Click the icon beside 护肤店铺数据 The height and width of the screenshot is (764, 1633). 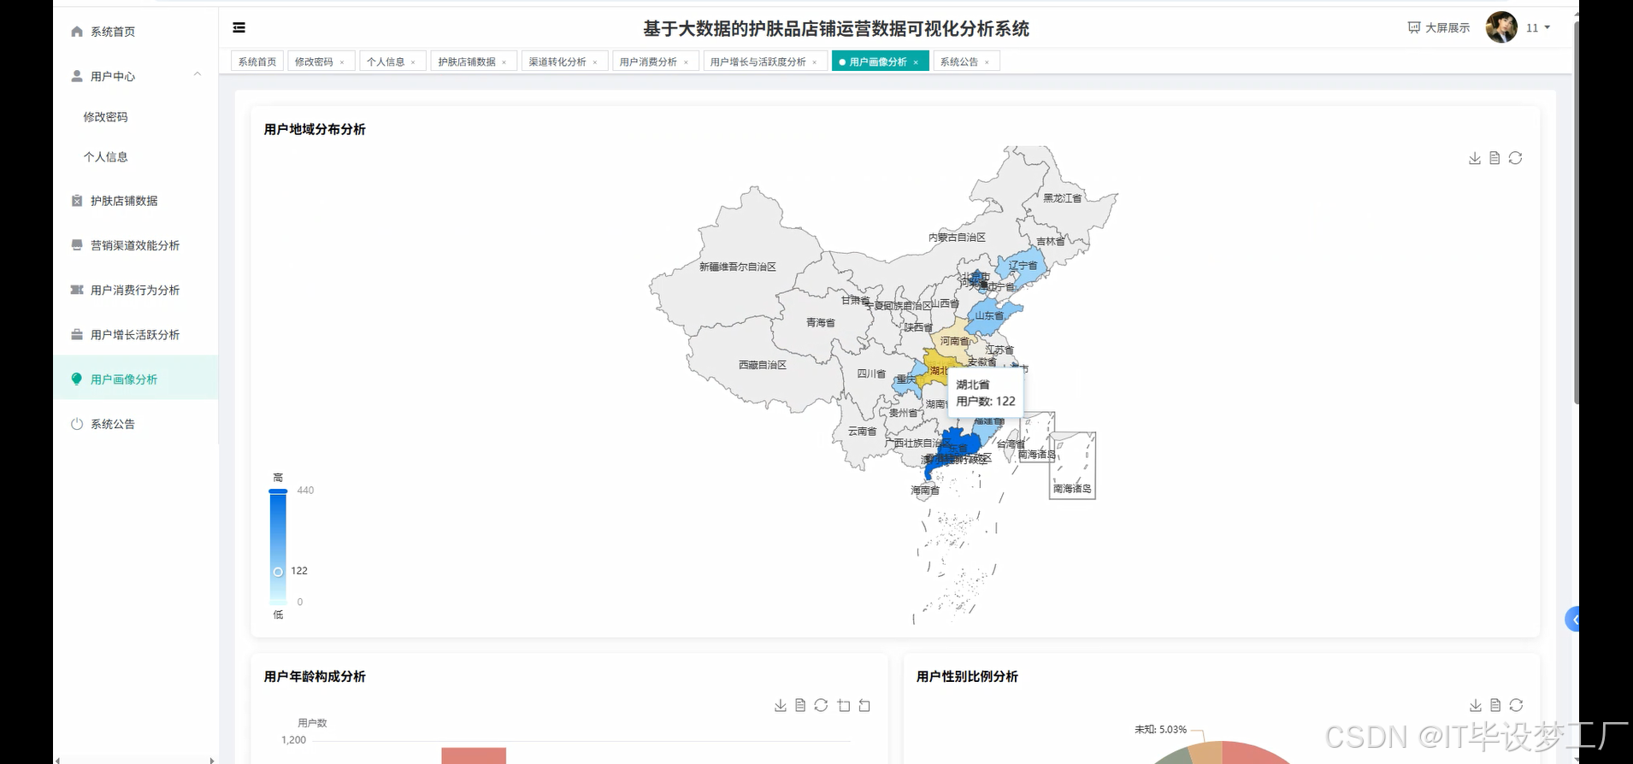77,201
